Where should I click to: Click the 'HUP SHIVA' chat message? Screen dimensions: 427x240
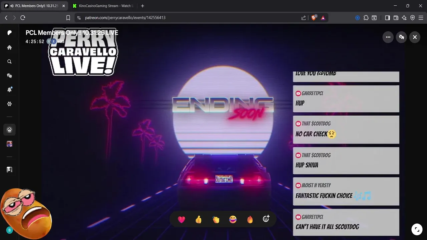click(346, 161)
